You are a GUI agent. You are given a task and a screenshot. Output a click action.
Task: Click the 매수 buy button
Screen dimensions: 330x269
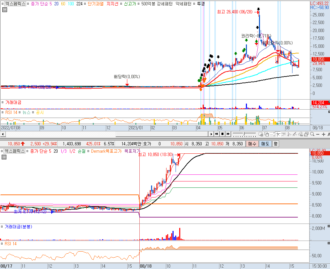point(252,144)
